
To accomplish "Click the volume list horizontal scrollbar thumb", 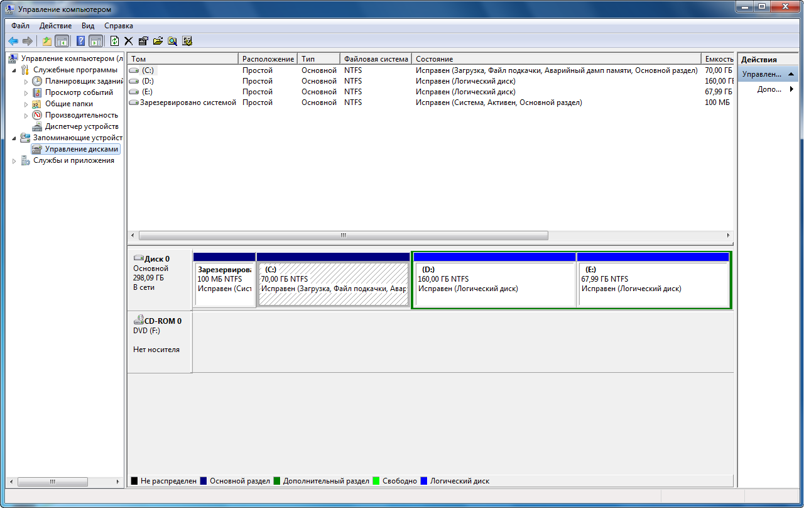I will pos(344,235).
